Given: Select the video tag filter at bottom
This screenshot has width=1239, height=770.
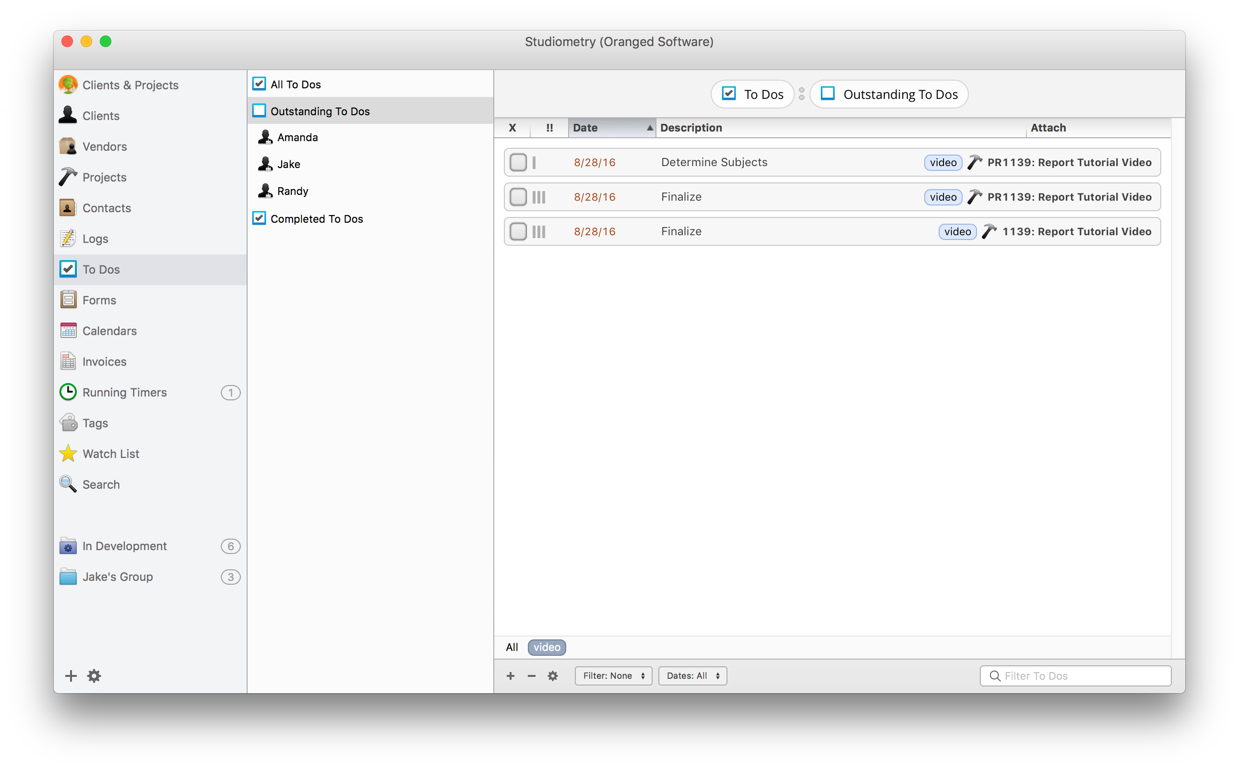Looking at the screenshot, I should (547, 647).
